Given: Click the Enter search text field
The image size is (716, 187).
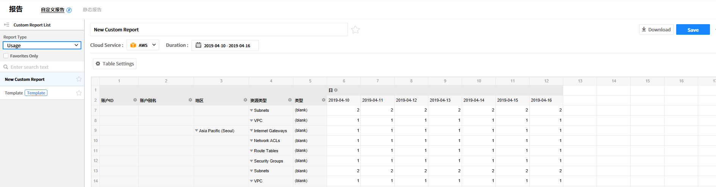Looking at the screenshot, I should [42, 67].
